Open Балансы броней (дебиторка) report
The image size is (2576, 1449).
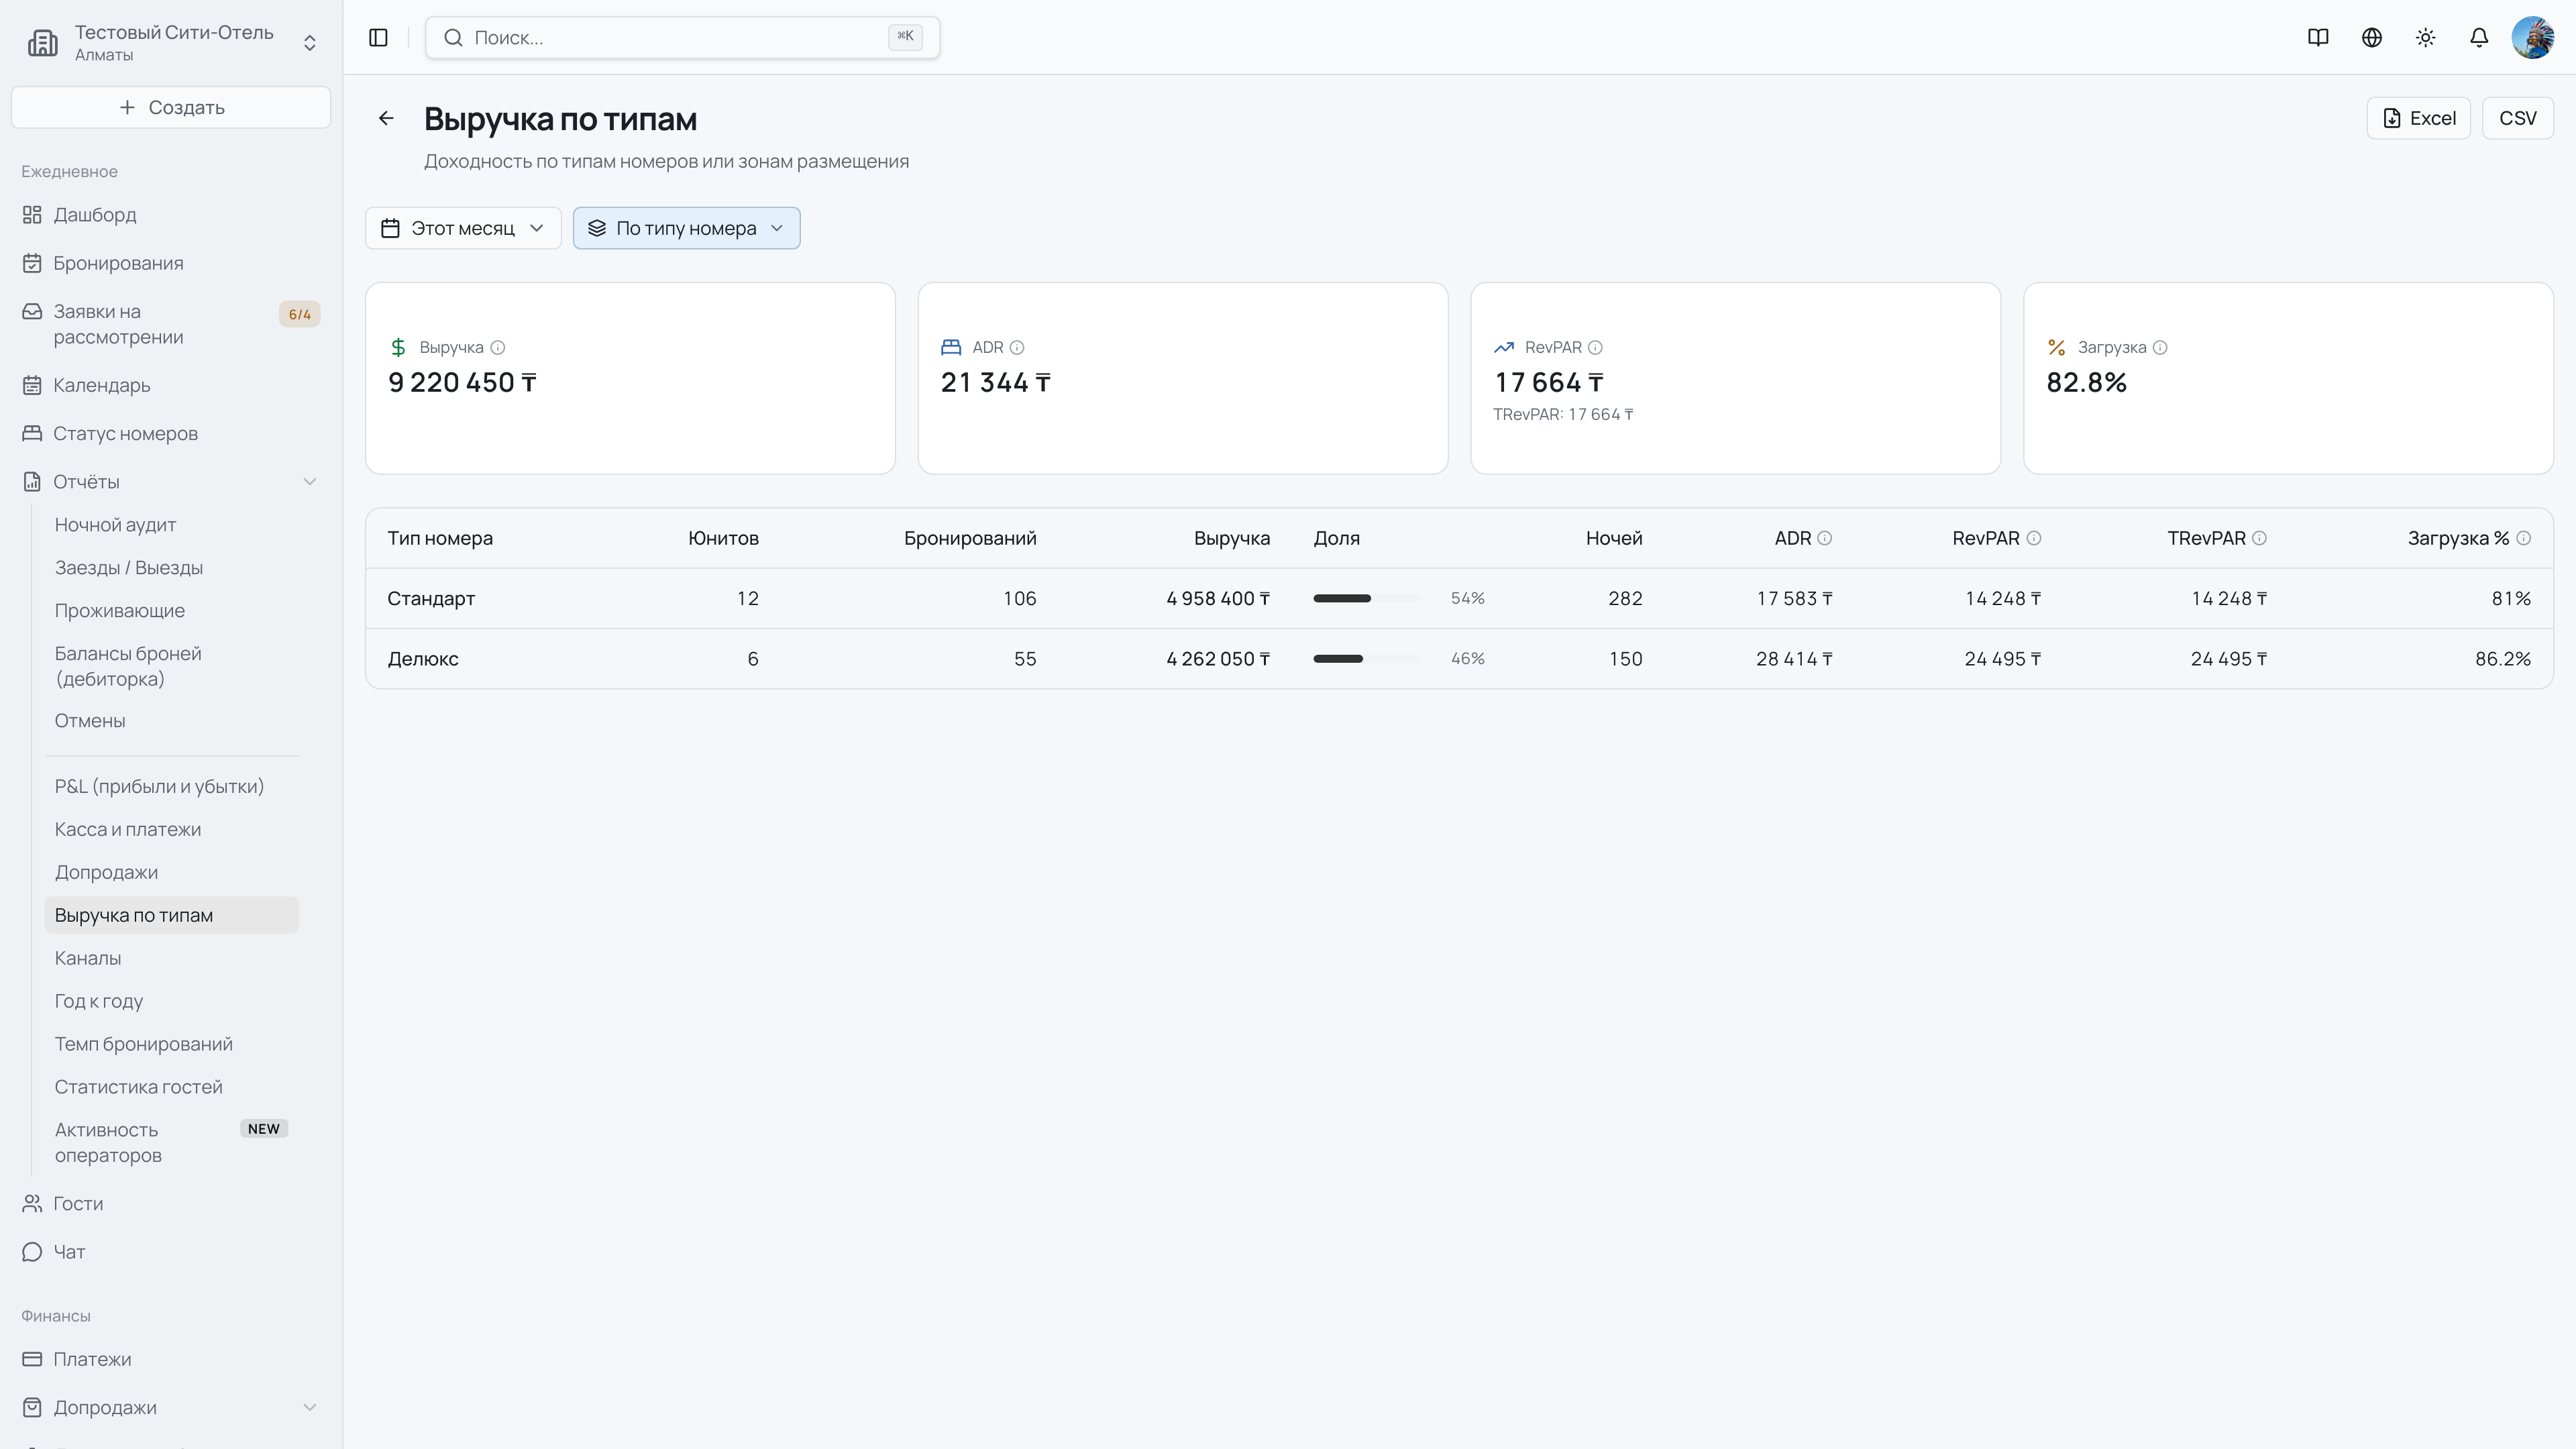tap(171, 666)
